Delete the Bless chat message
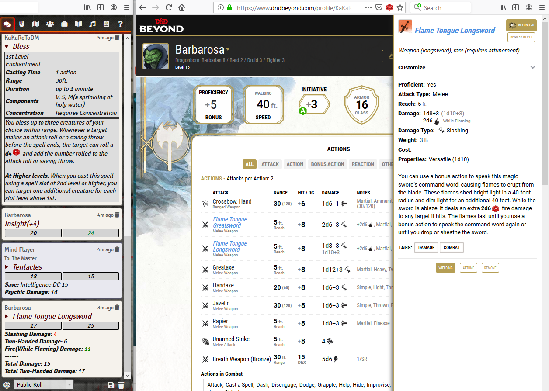The height and width of the screenshot is (391, 549). [117, 38]
